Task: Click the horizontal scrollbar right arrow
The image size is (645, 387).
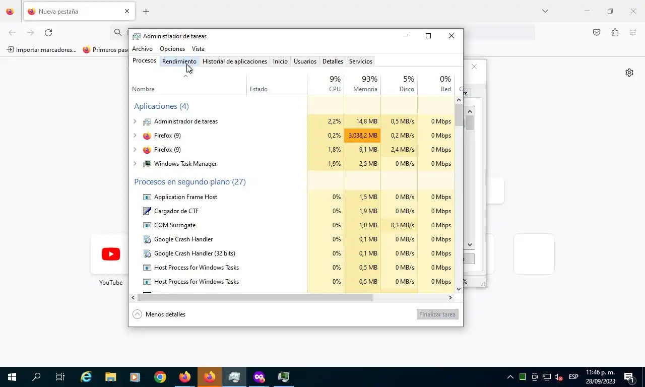Action: click(450, 298)
